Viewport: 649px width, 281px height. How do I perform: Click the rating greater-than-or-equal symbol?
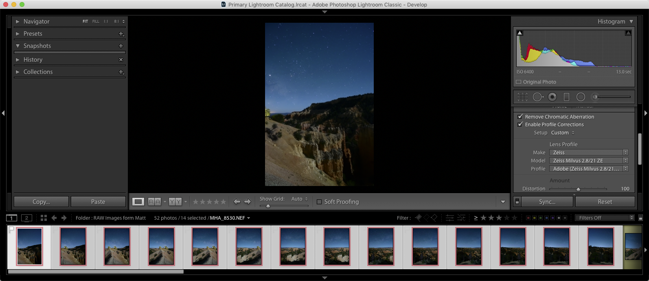[x=476, y=218]
